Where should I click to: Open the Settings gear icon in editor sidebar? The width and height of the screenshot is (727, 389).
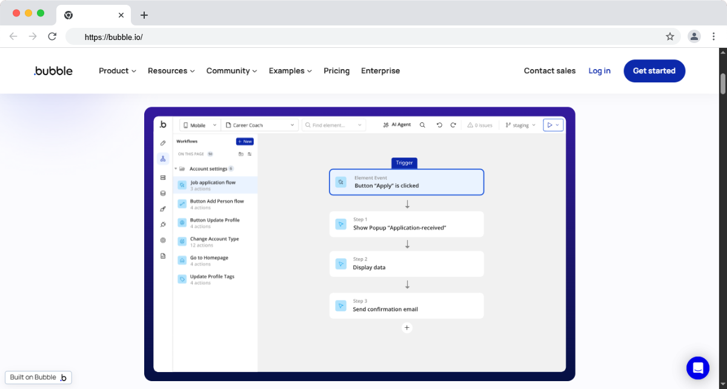pos(163,241)
